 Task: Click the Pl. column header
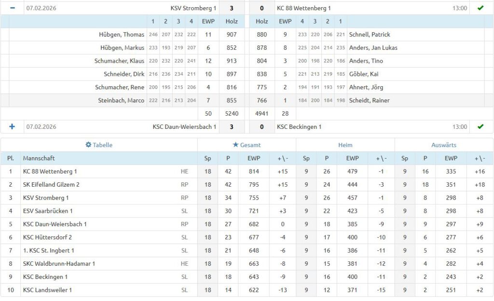coord(11,158)
